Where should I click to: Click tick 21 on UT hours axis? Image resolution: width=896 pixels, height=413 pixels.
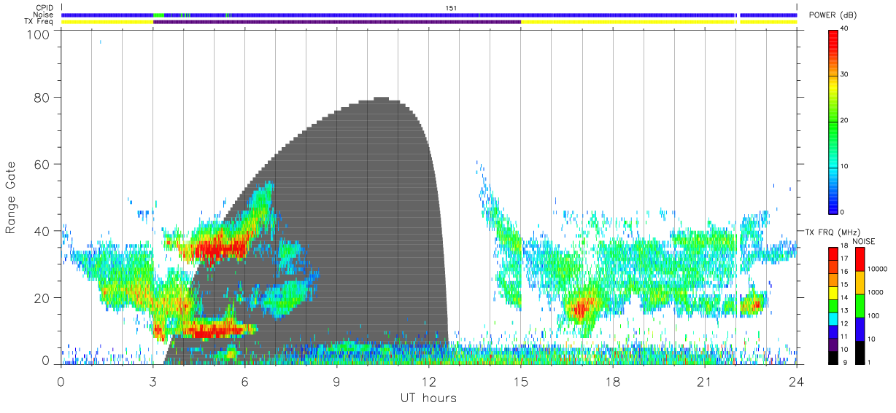(705, 381)
